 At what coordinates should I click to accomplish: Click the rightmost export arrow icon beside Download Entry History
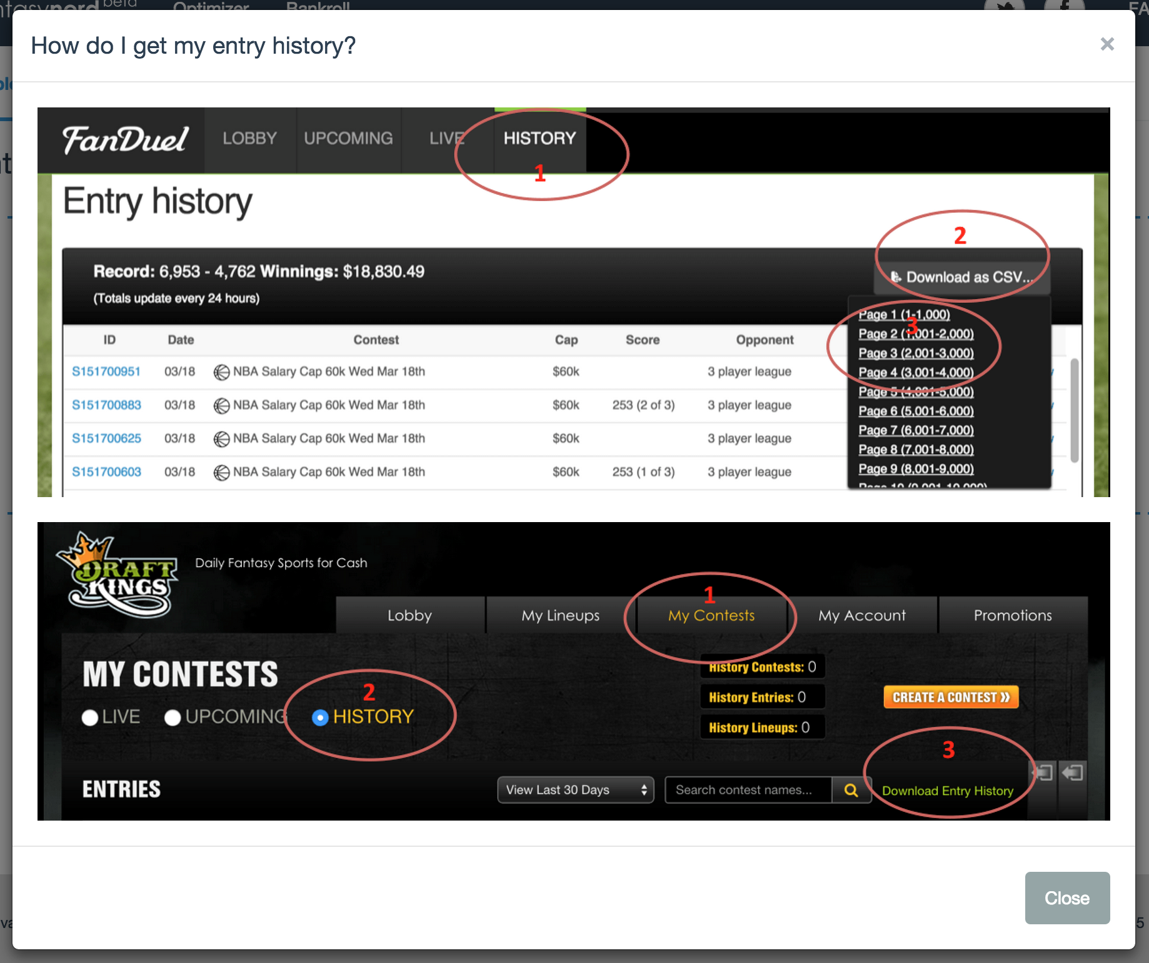(x=1073, y=773)
